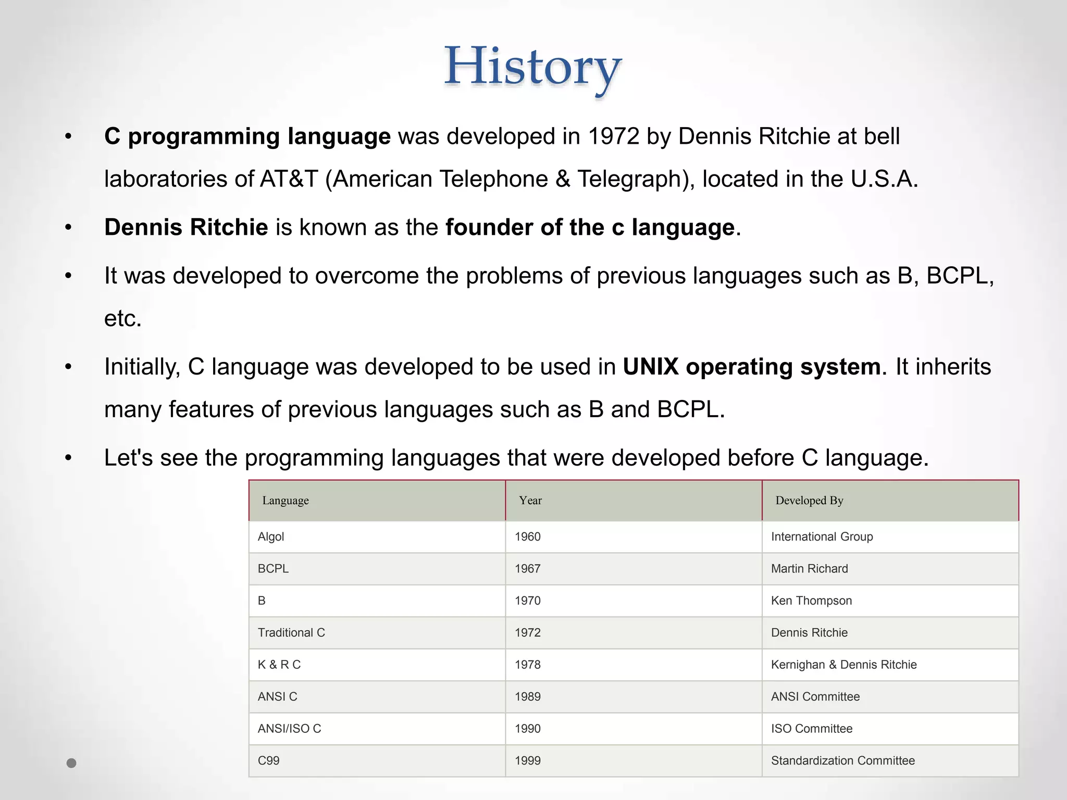Select the C99 language cell

(269, 760)
